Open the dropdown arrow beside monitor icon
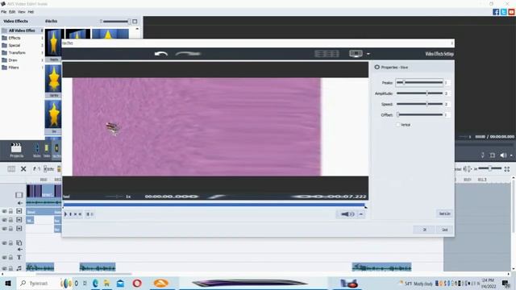This screenshot has height=290, width=516. [x=368, y=54]
